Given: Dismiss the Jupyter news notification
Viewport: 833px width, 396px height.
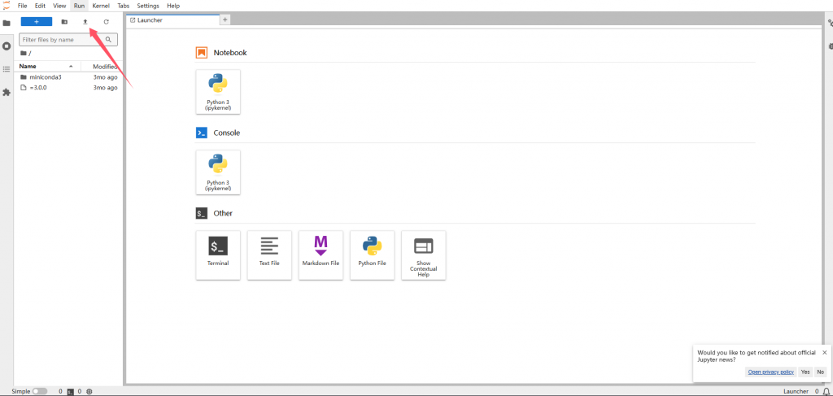Looking at the screenshot, I should point(825,352).
